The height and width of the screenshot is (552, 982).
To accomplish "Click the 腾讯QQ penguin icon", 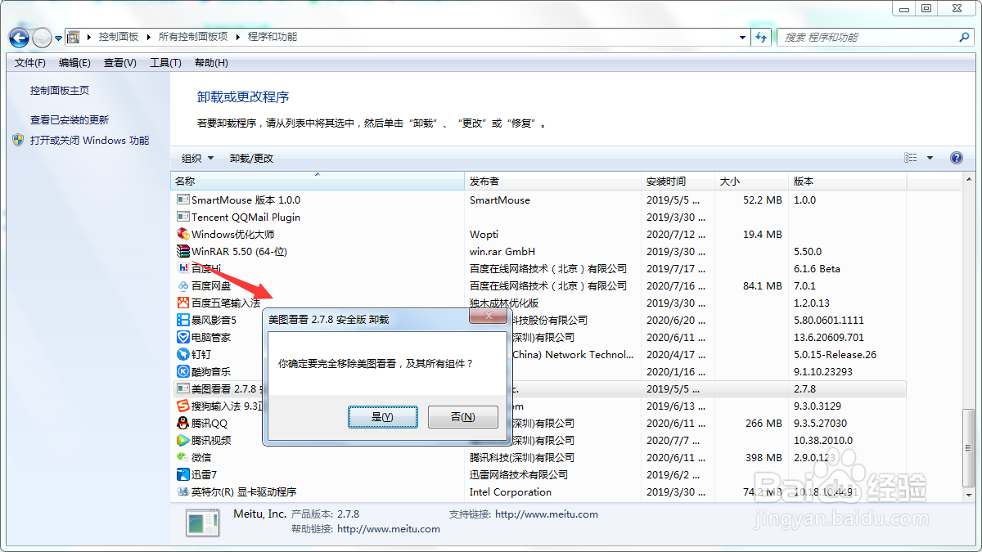I will (183, 423).
